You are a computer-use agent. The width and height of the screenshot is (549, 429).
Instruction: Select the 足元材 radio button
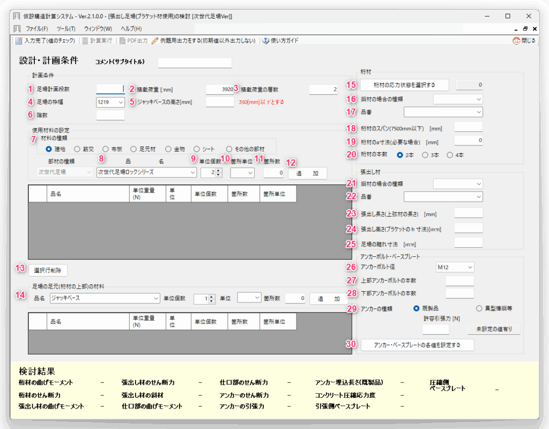pos(133,149)
